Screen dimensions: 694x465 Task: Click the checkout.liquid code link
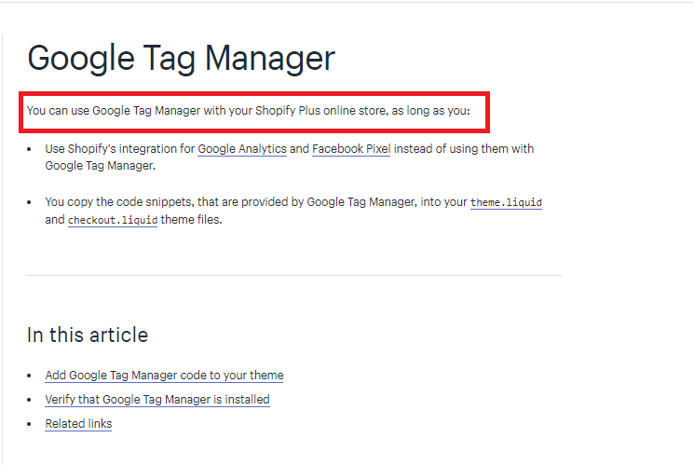113,220
